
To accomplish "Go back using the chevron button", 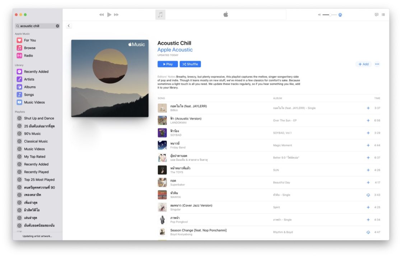I will tap(69, 26).
